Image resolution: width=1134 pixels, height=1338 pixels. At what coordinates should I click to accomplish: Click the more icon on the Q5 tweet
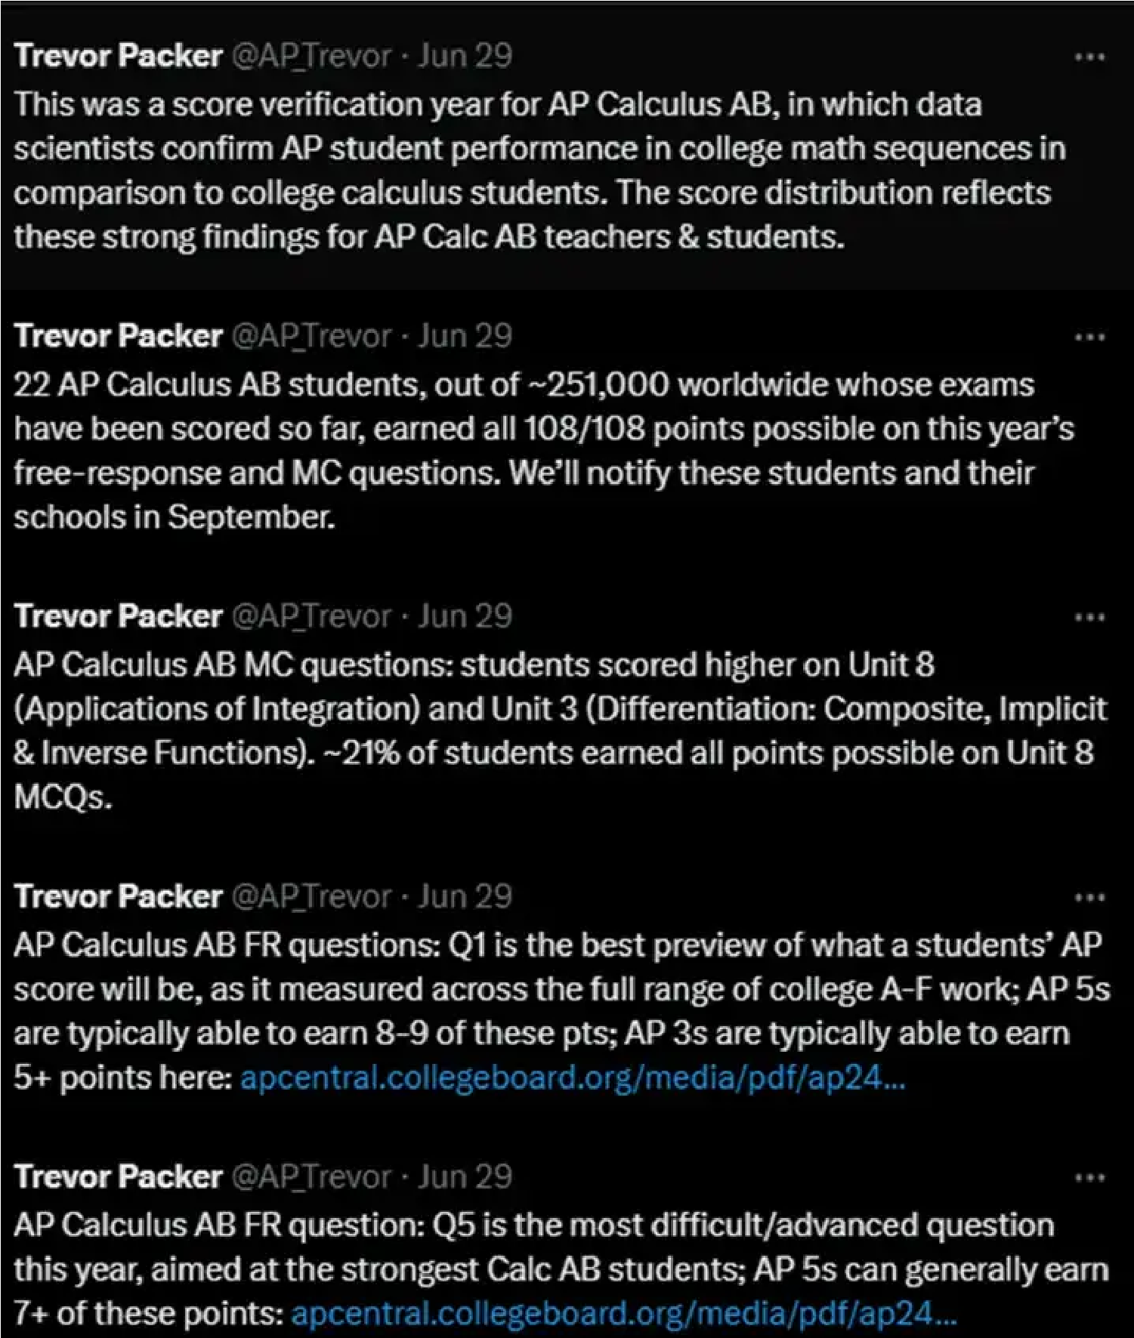pos(1089,1178)
